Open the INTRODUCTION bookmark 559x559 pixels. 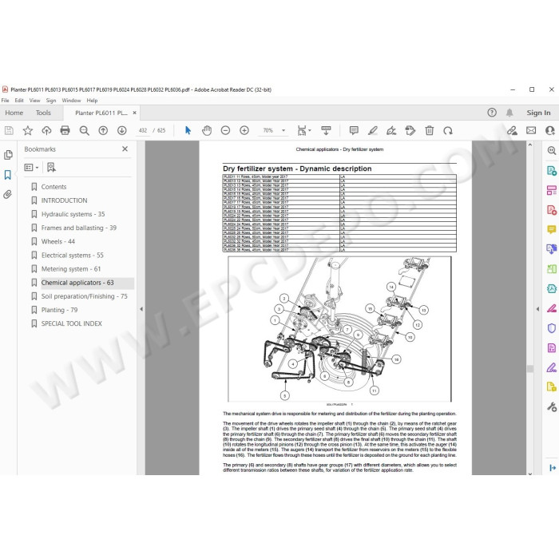(x=64, y=200)
